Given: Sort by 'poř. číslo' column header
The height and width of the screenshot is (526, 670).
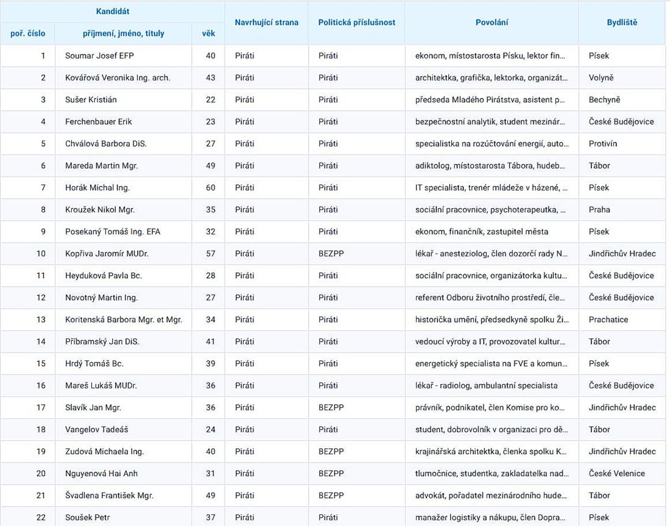Looking at the screenshot, I should coord(28,33).
